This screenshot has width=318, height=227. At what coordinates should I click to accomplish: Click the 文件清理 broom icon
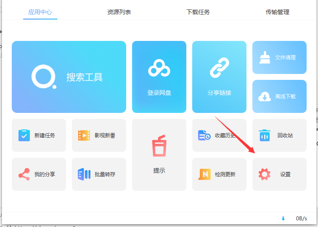tap(265, 57)
